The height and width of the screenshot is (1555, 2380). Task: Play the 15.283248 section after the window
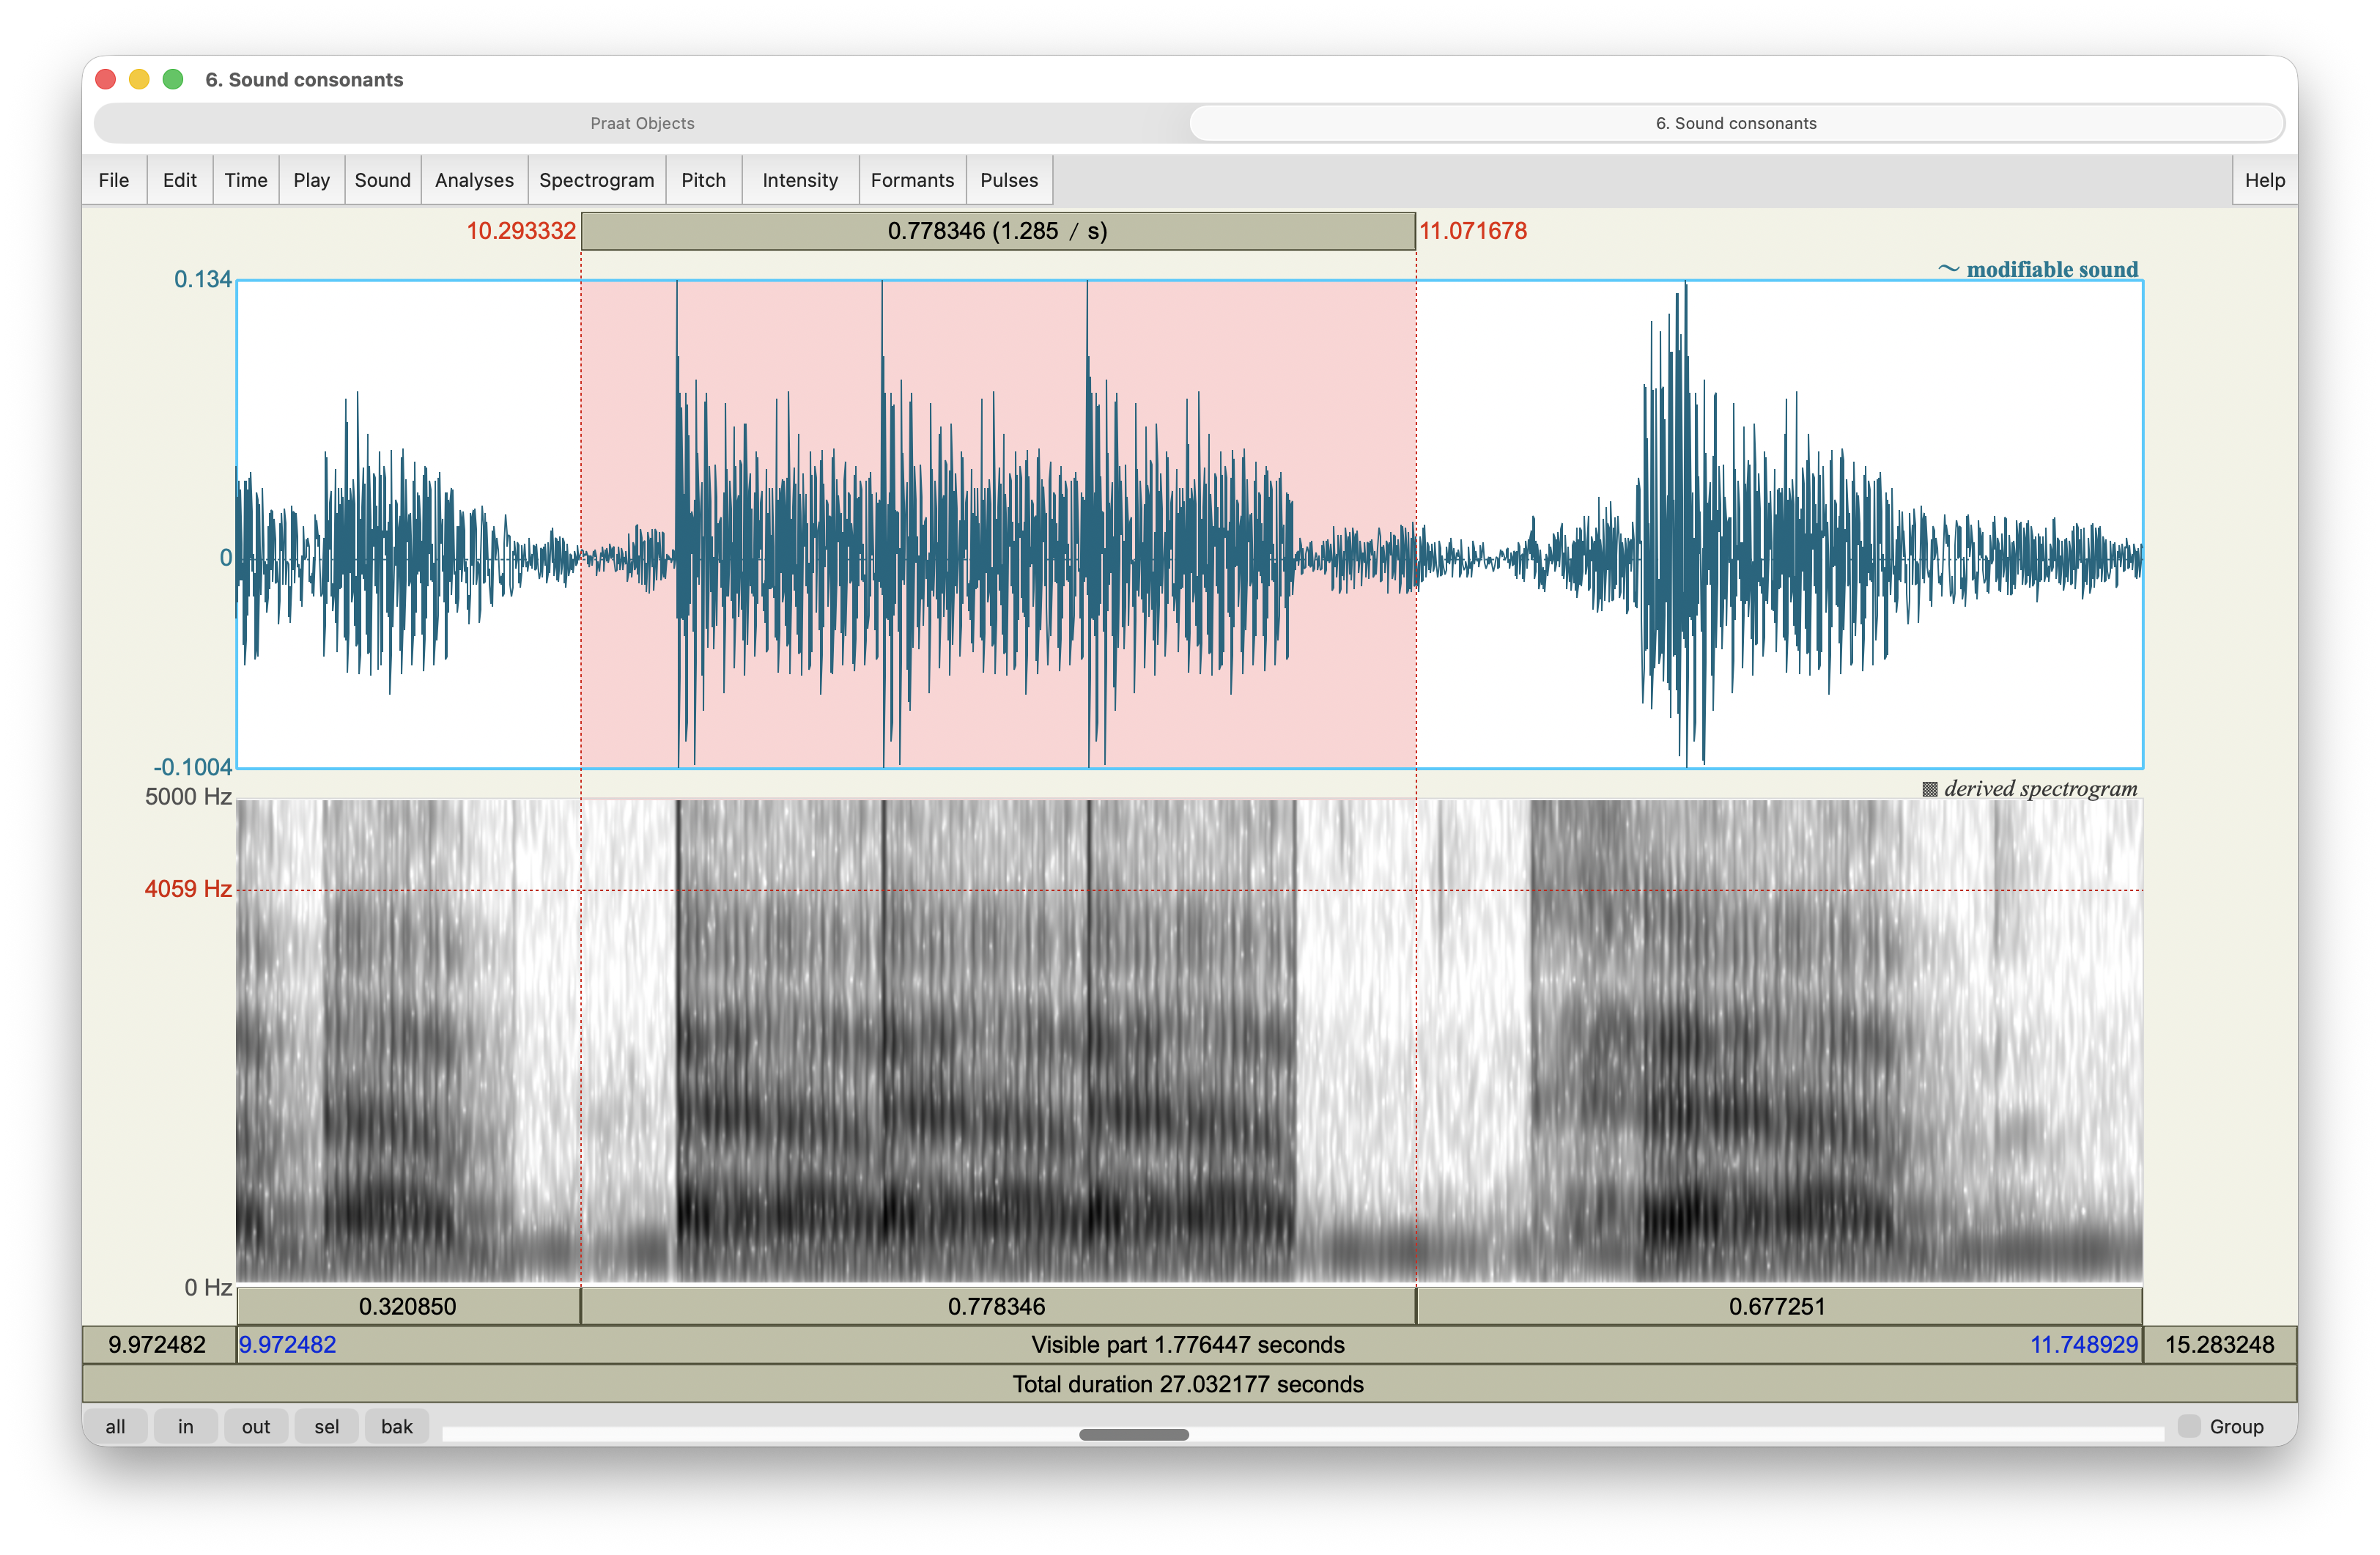2220,1345
